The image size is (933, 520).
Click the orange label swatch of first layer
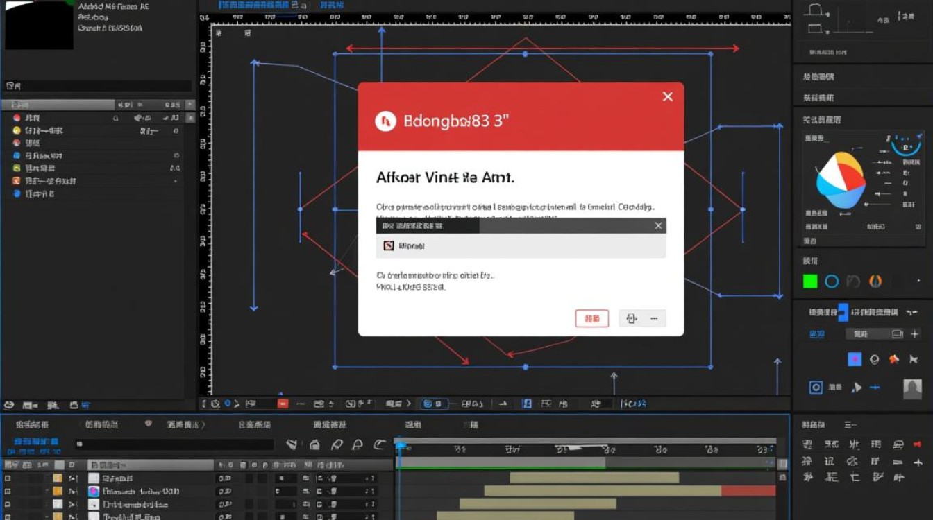point(58,478)
